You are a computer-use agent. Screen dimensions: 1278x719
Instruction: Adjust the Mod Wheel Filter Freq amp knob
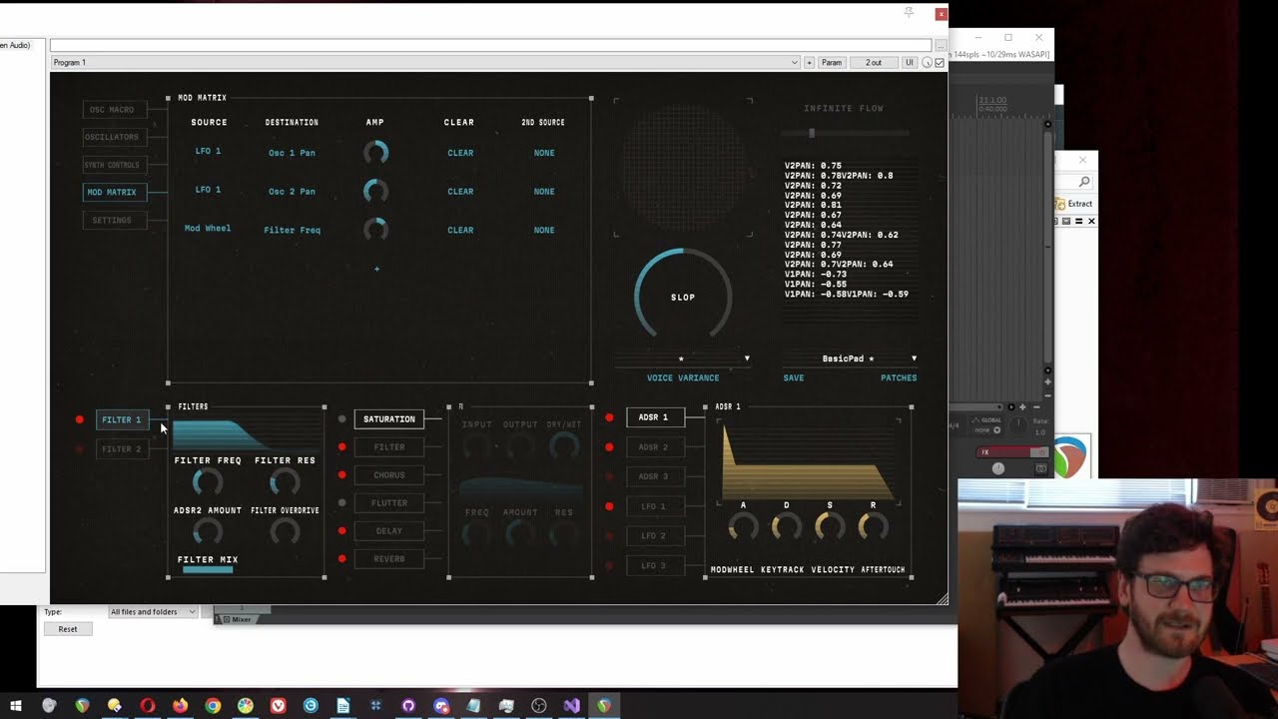click(x=375, y=230)
